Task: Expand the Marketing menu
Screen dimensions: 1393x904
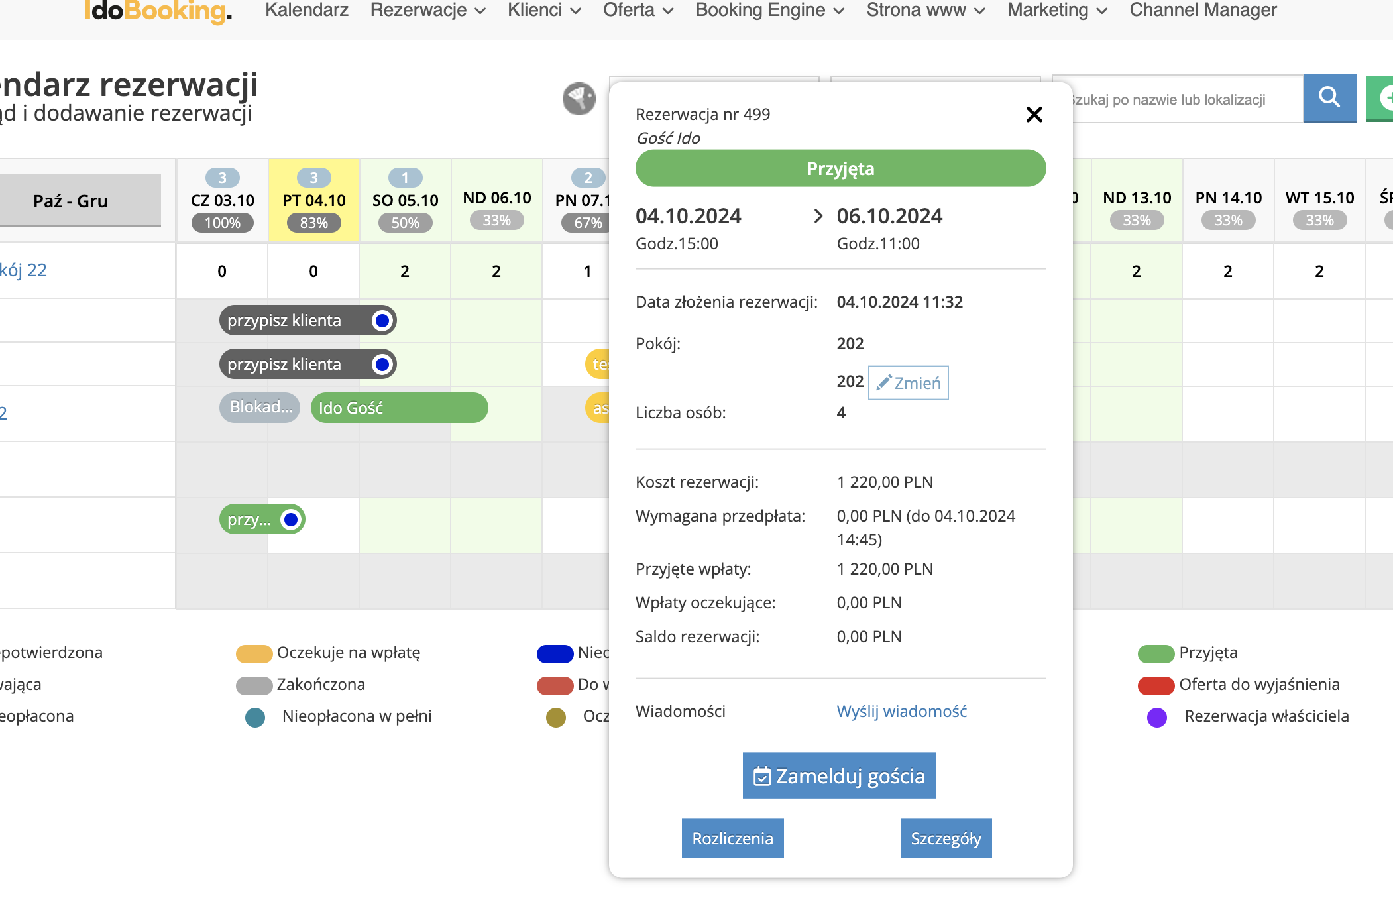Action: point(1058,10)
